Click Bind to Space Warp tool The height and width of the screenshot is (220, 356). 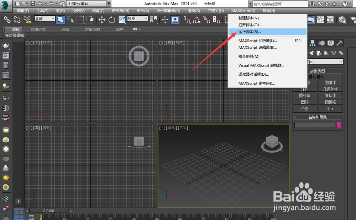27,20
